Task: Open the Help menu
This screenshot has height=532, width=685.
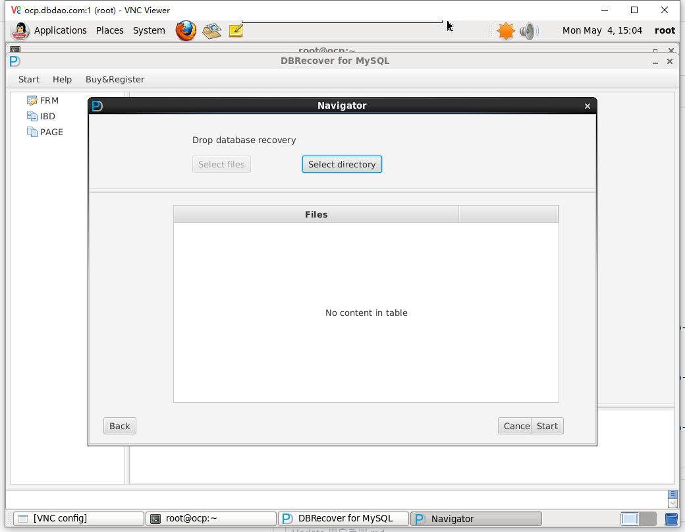Action: coord(62,79)
